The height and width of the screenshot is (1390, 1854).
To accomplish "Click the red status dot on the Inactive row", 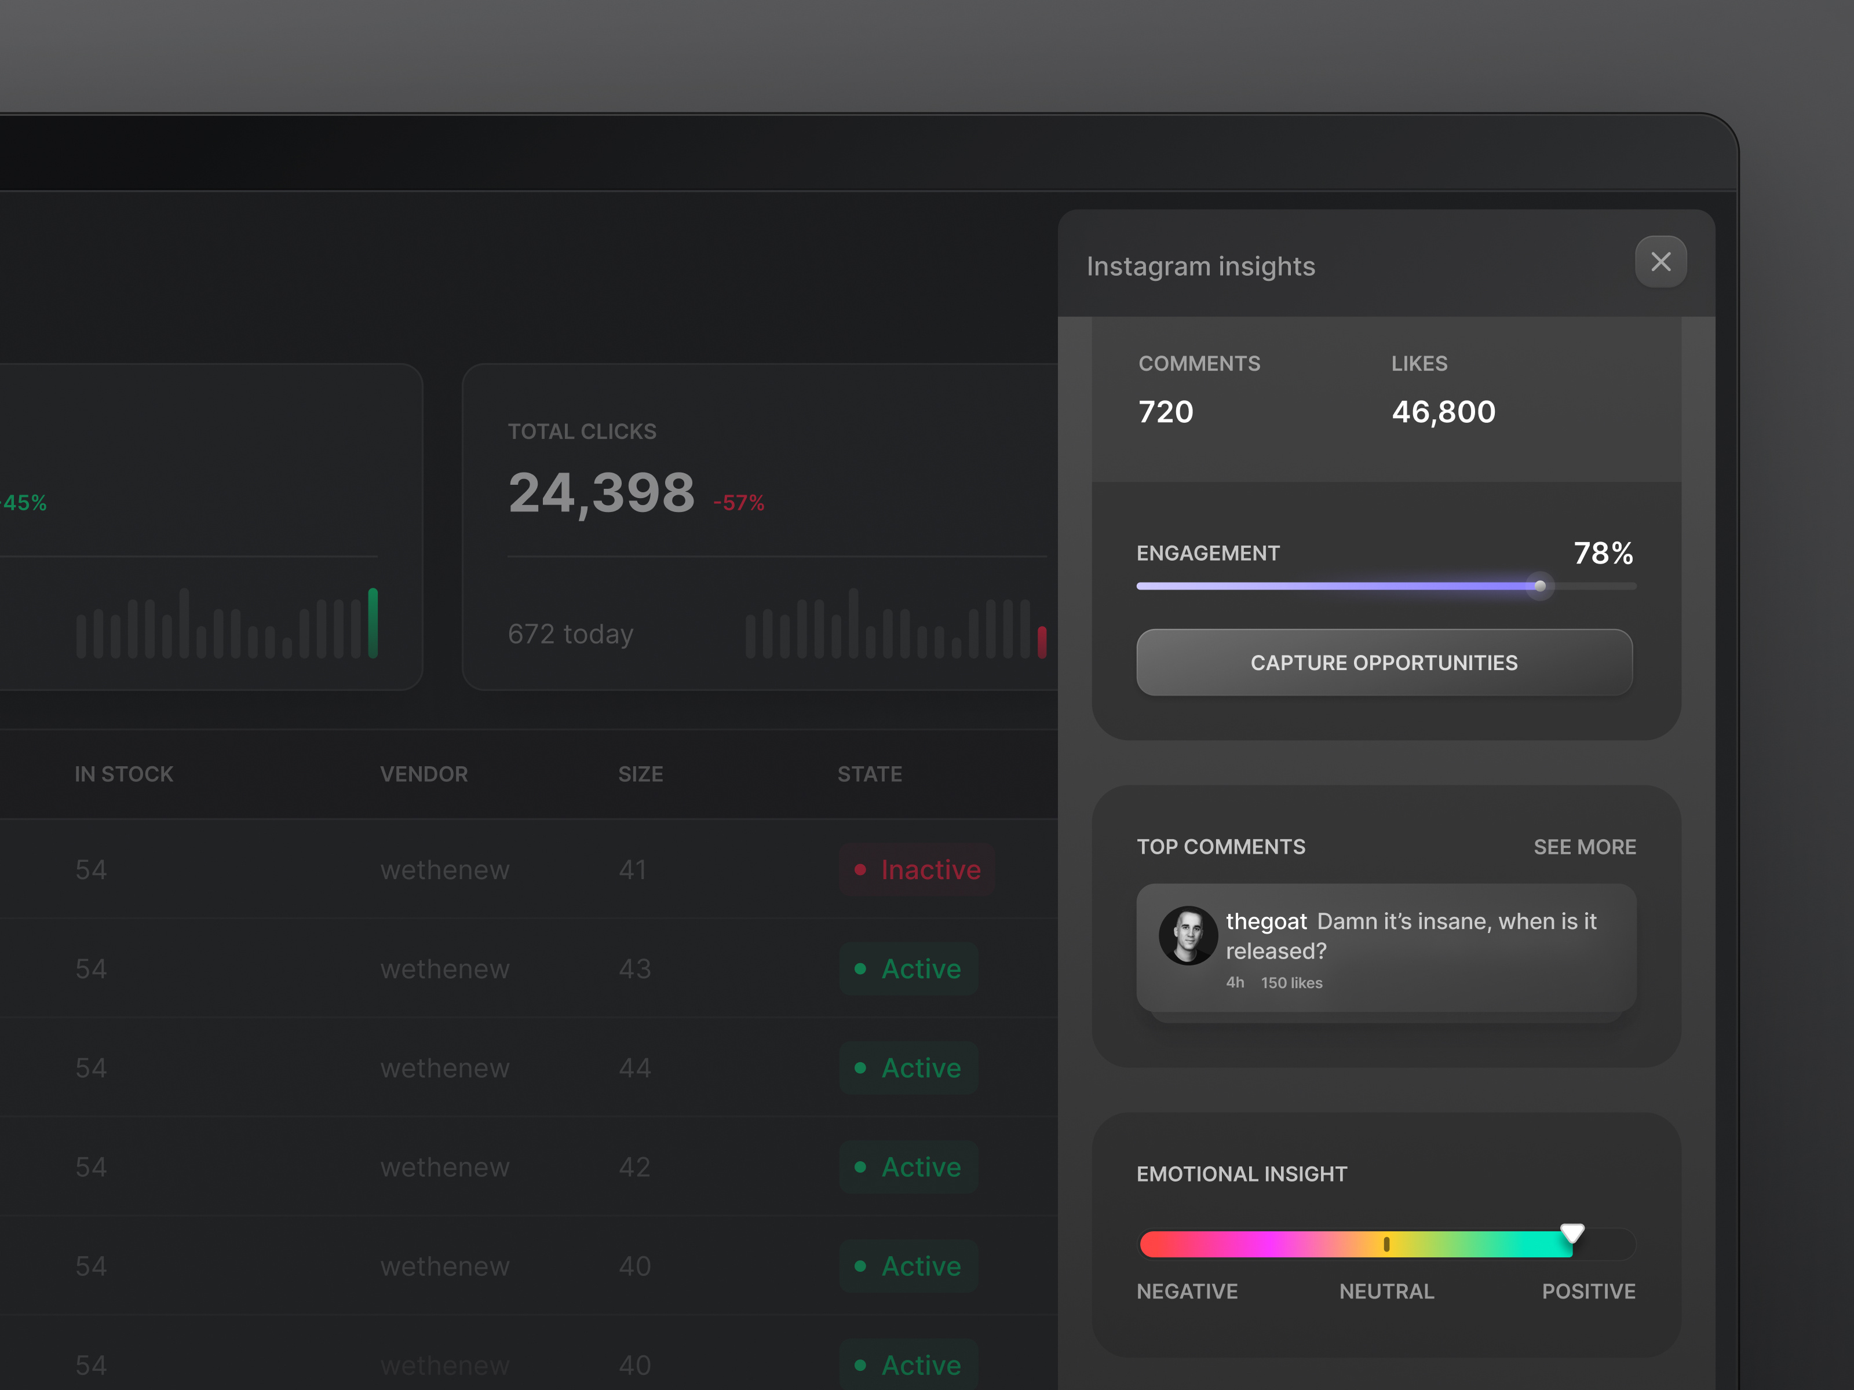I will tap(860, 870).
